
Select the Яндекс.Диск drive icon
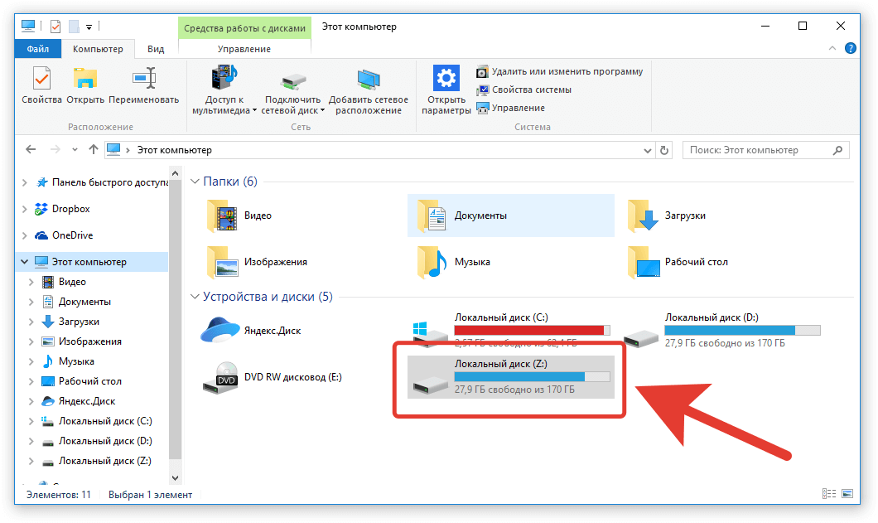click(220, 331)
